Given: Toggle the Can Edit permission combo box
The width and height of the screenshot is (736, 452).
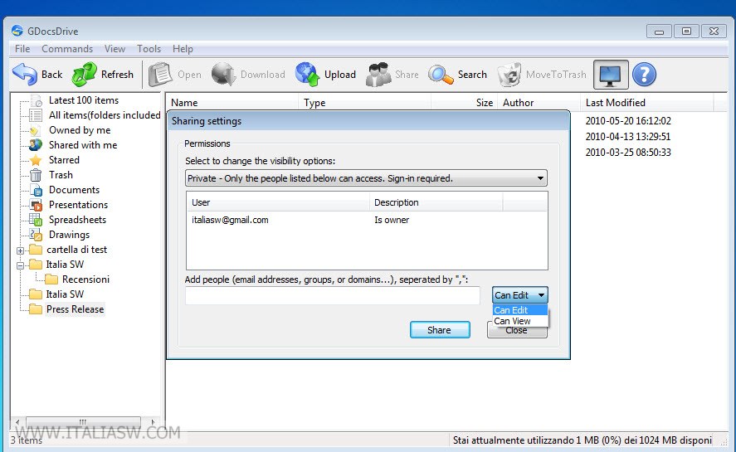Looking at the screenshot, I should click(519, 295).
